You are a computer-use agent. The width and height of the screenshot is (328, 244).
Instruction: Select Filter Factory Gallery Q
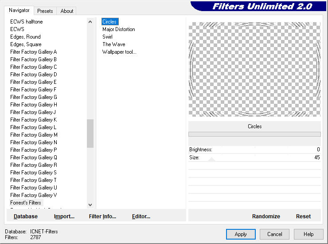34,157
